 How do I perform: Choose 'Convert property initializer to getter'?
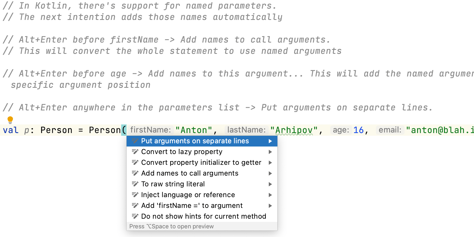(201, 163)
